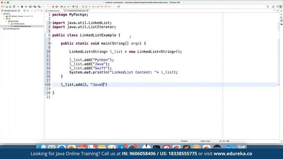Expand LinkedList.java in the tree
283x159 pixels.
click(8, 24)
